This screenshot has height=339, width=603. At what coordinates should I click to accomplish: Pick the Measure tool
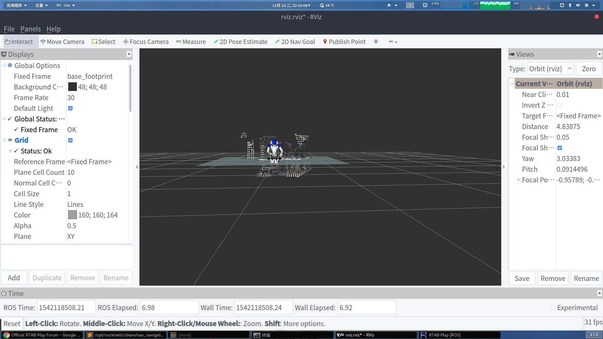[191, 42]
